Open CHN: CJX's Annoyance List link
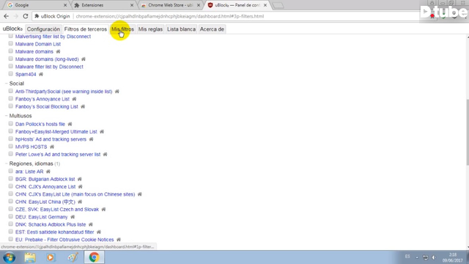The width and height of the screenshot is (469, 264). click(x=45, y=186)
